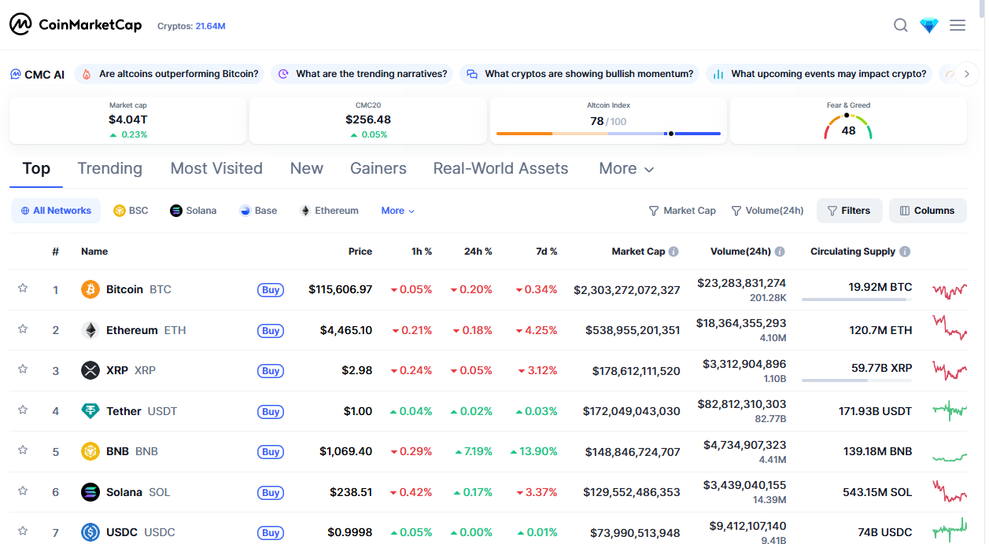Screen dimensions: 989x544
Task: Click the Altcoin Index slider bar
Action: click(x=608, y=134)
